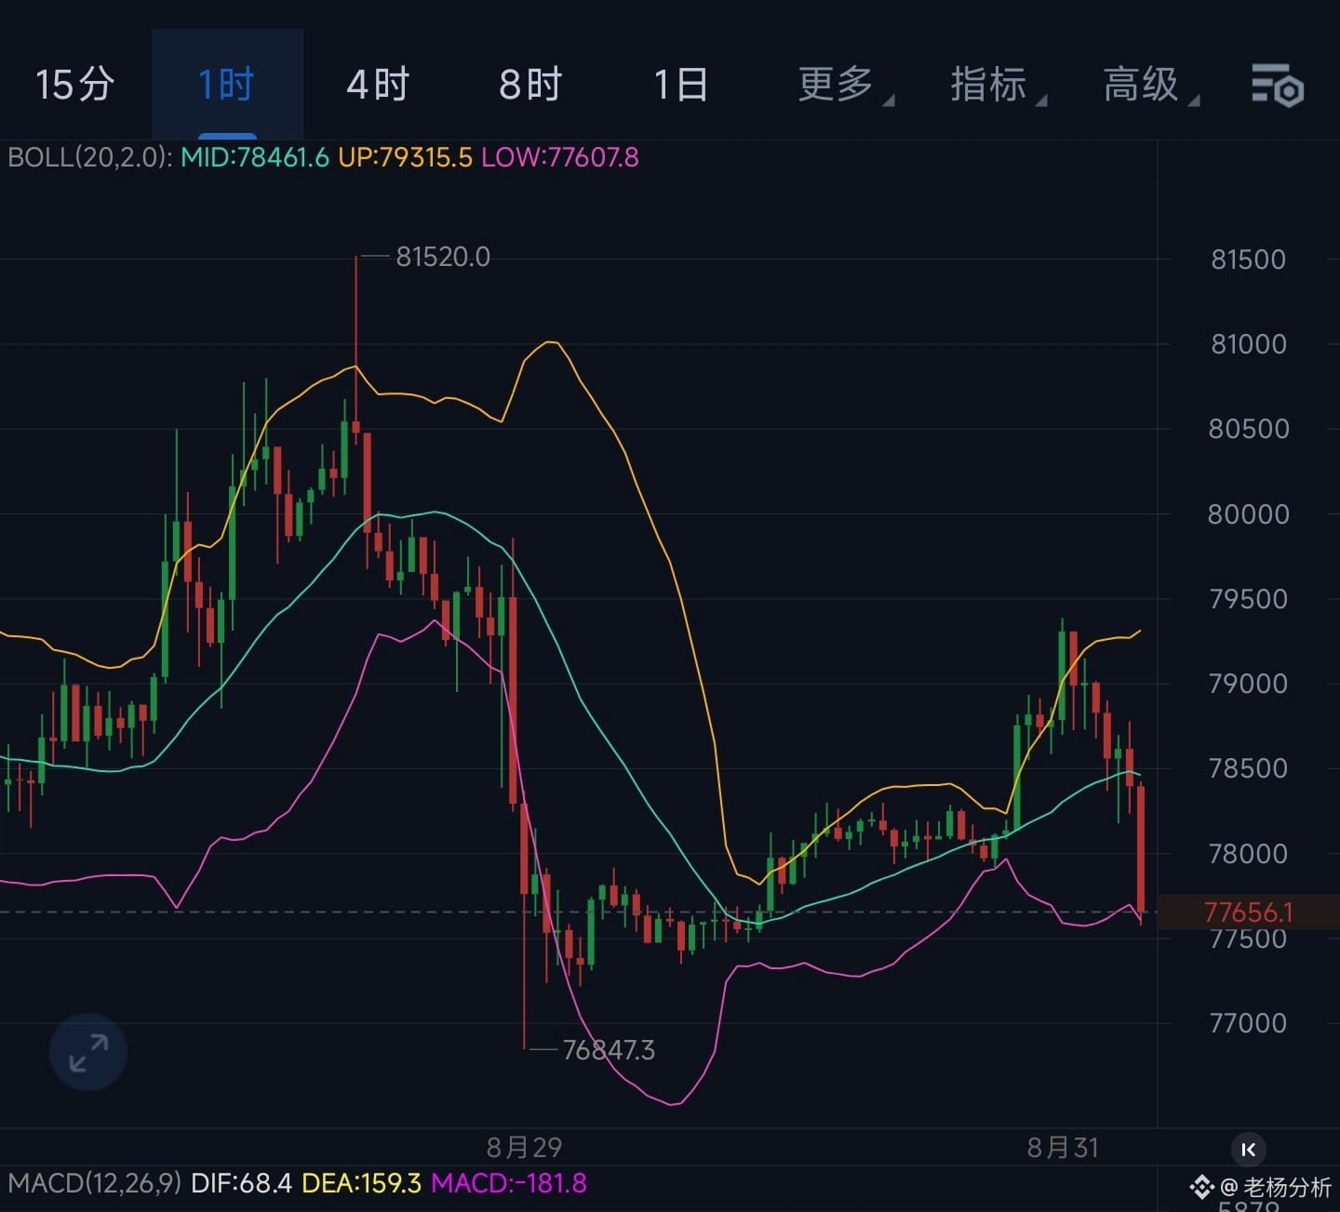Click the 8月29 date label
This screenshot has height=1212, width=1340.
point(525,1147)
